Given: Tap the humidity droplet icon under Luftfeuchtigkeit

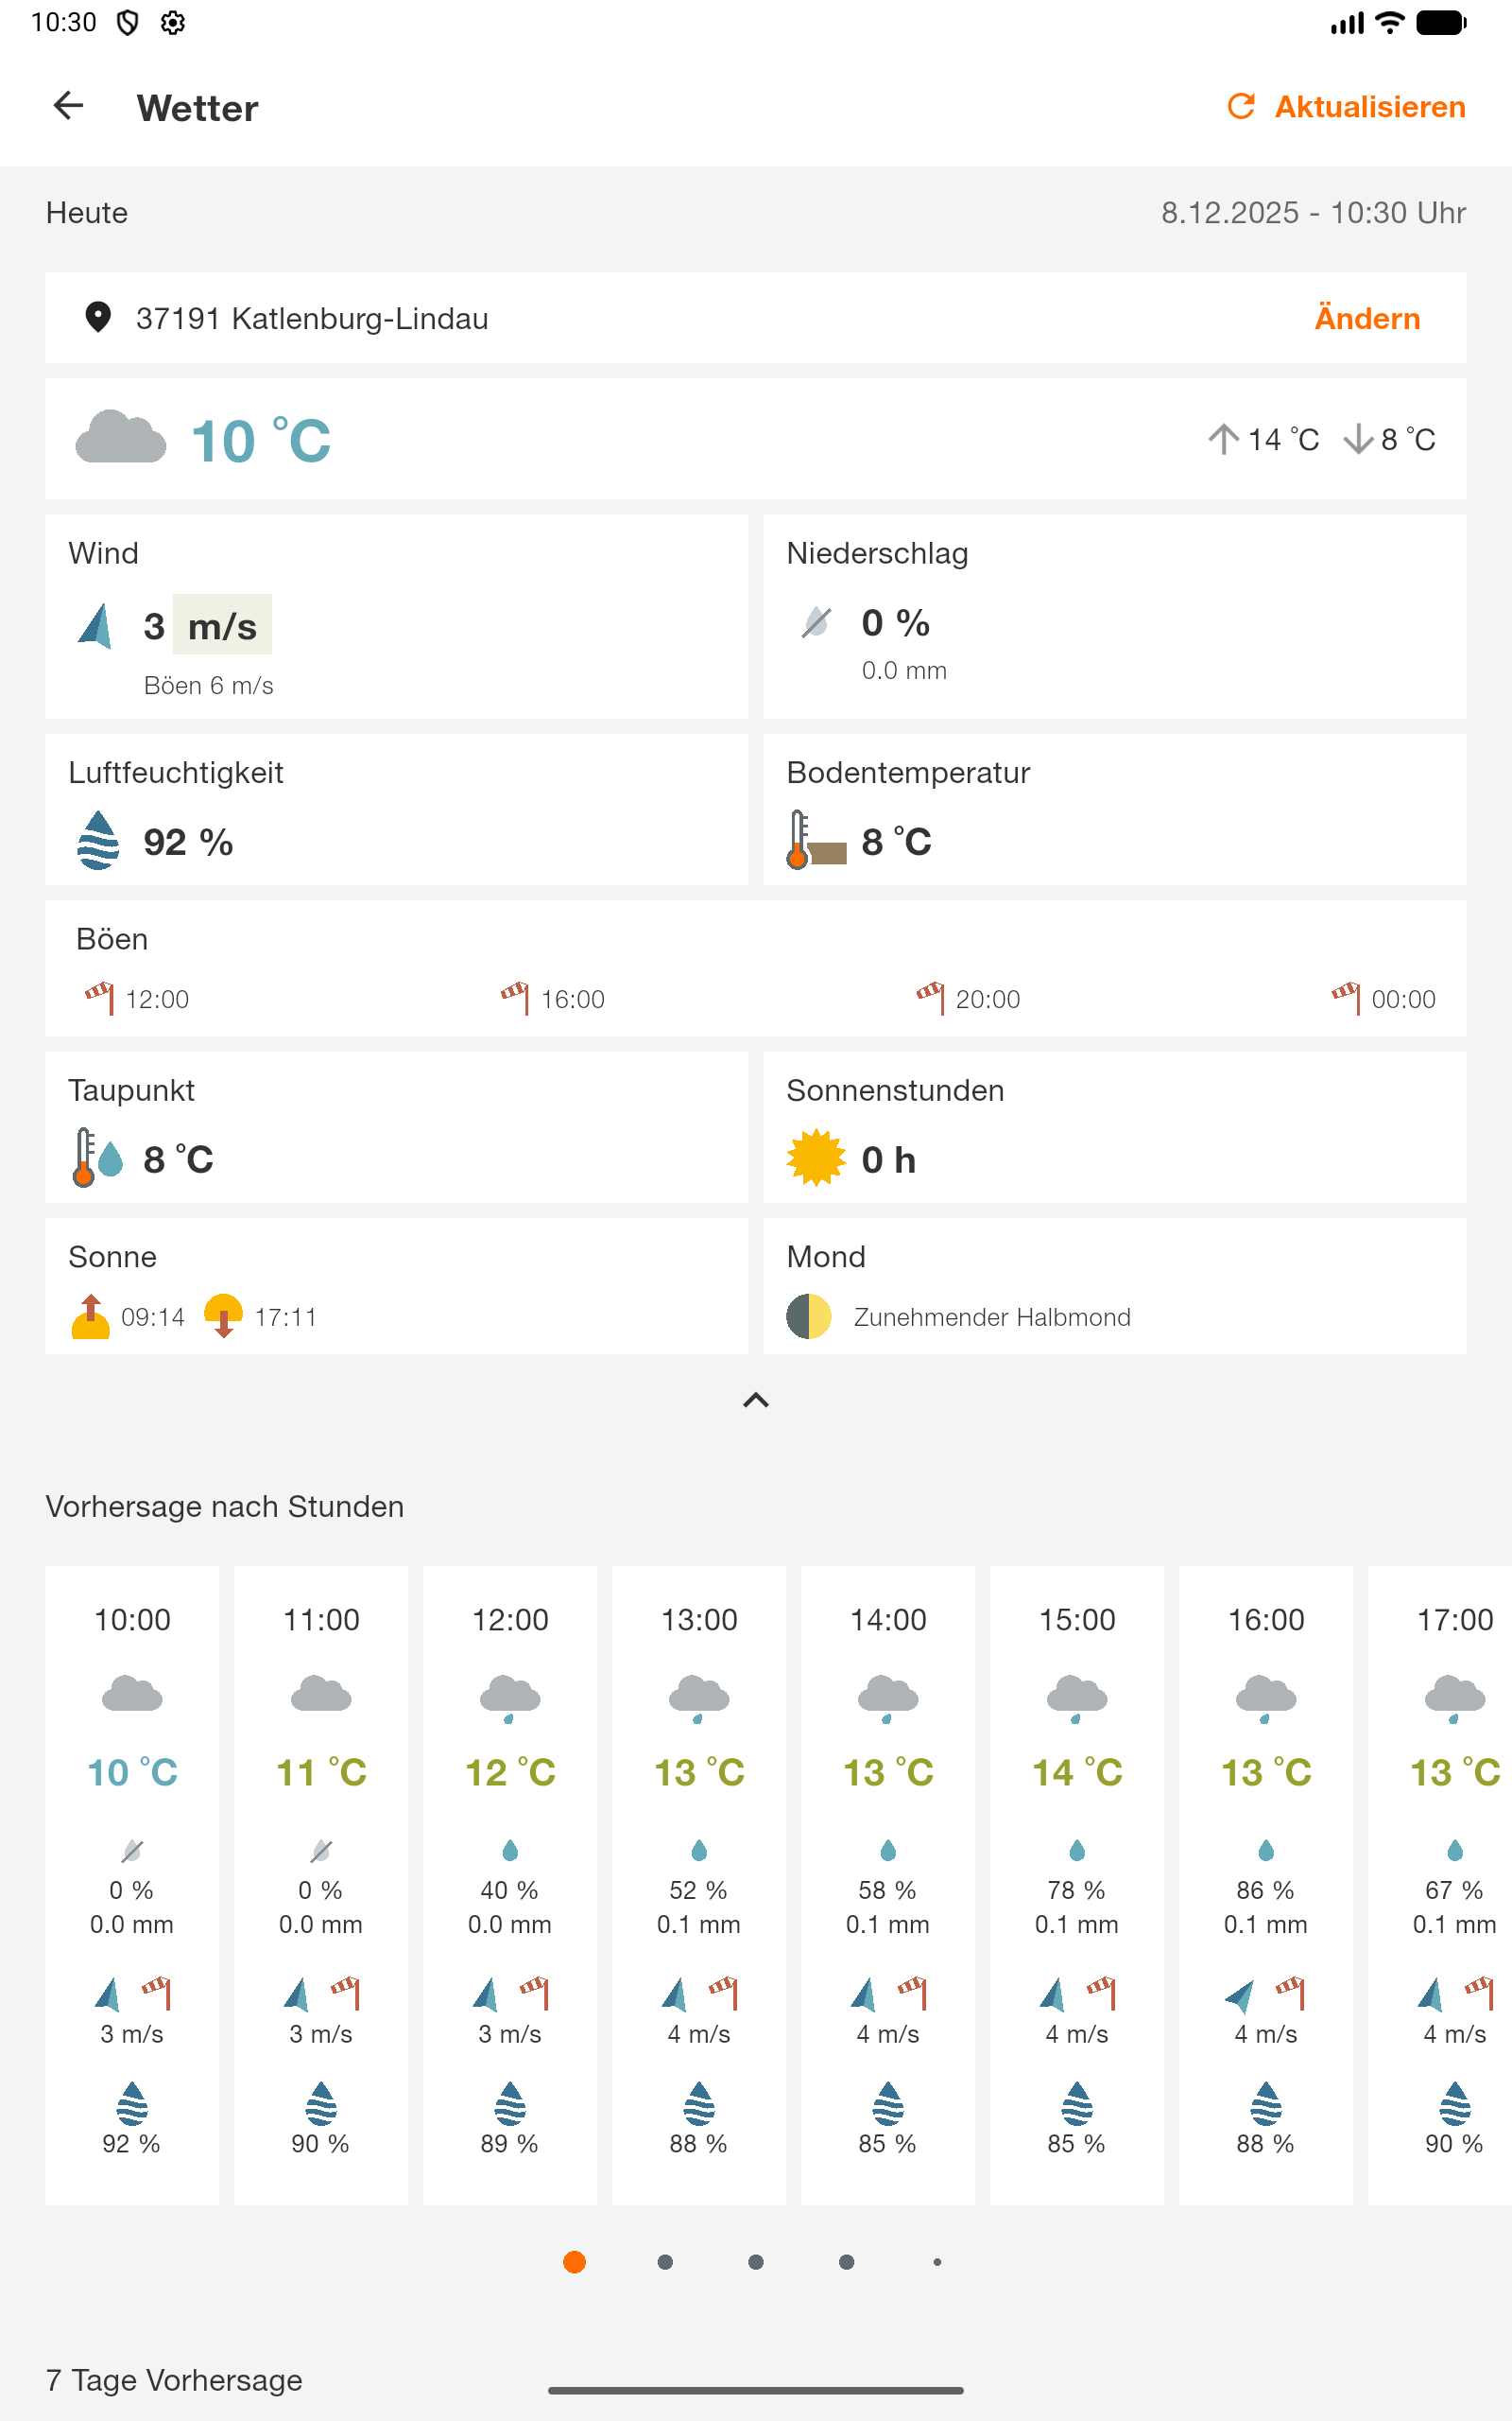Looking at the screenshot, I should pyautogui.click(x=98, y=841).
